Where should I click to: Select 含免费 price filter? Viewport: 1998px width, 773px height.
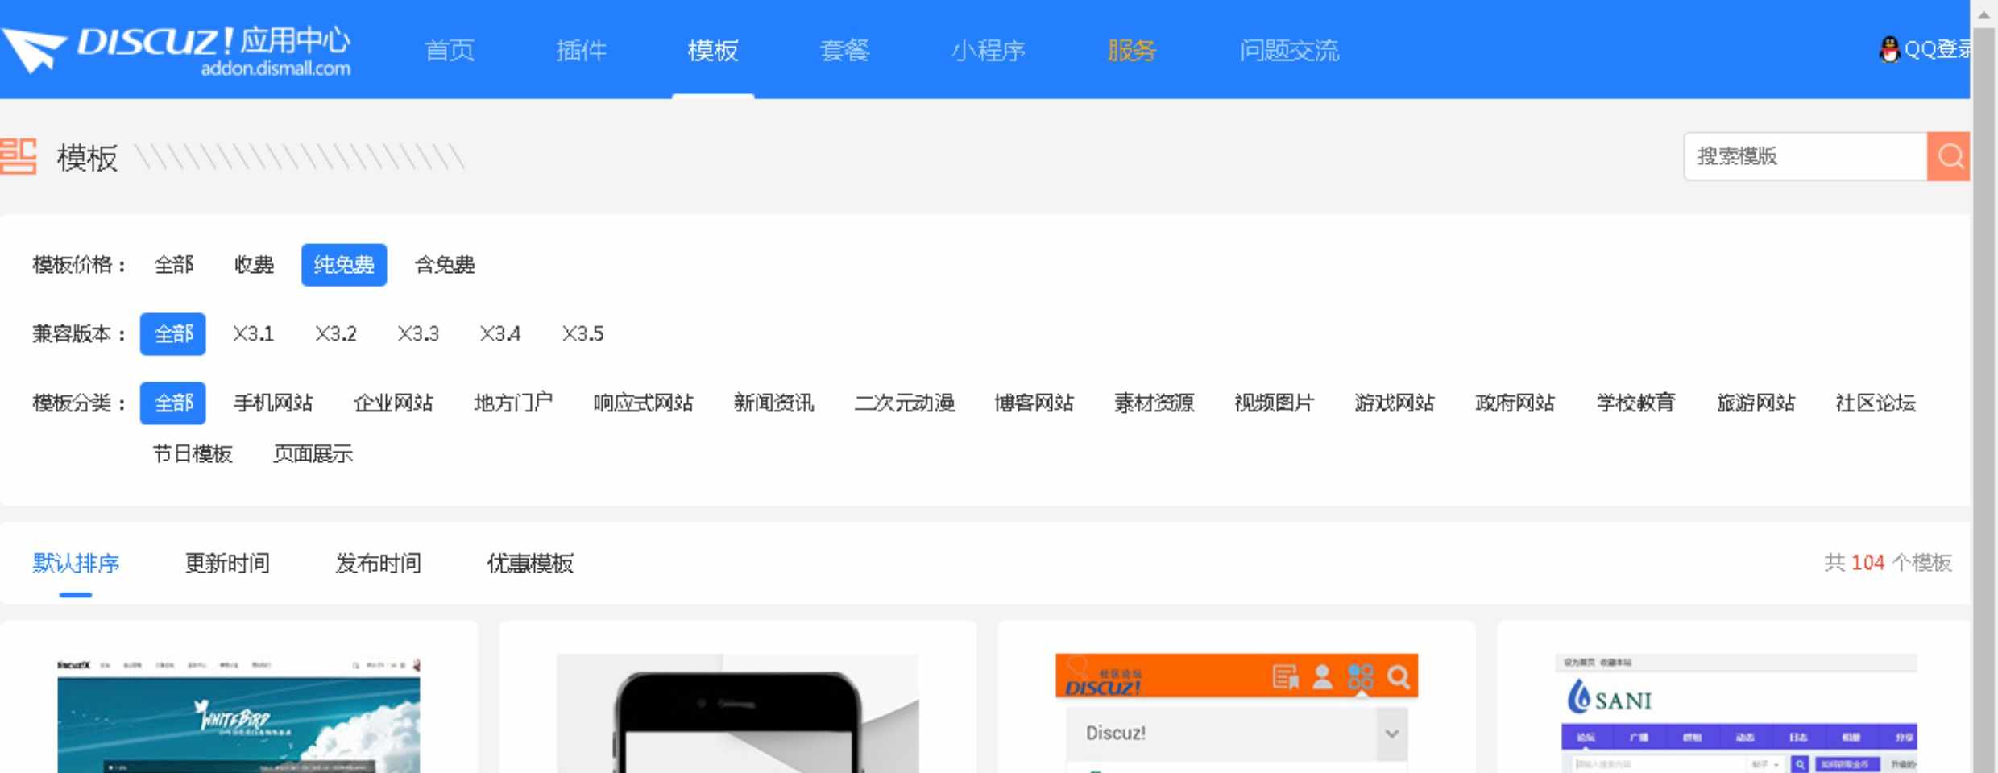coord(445,265)
